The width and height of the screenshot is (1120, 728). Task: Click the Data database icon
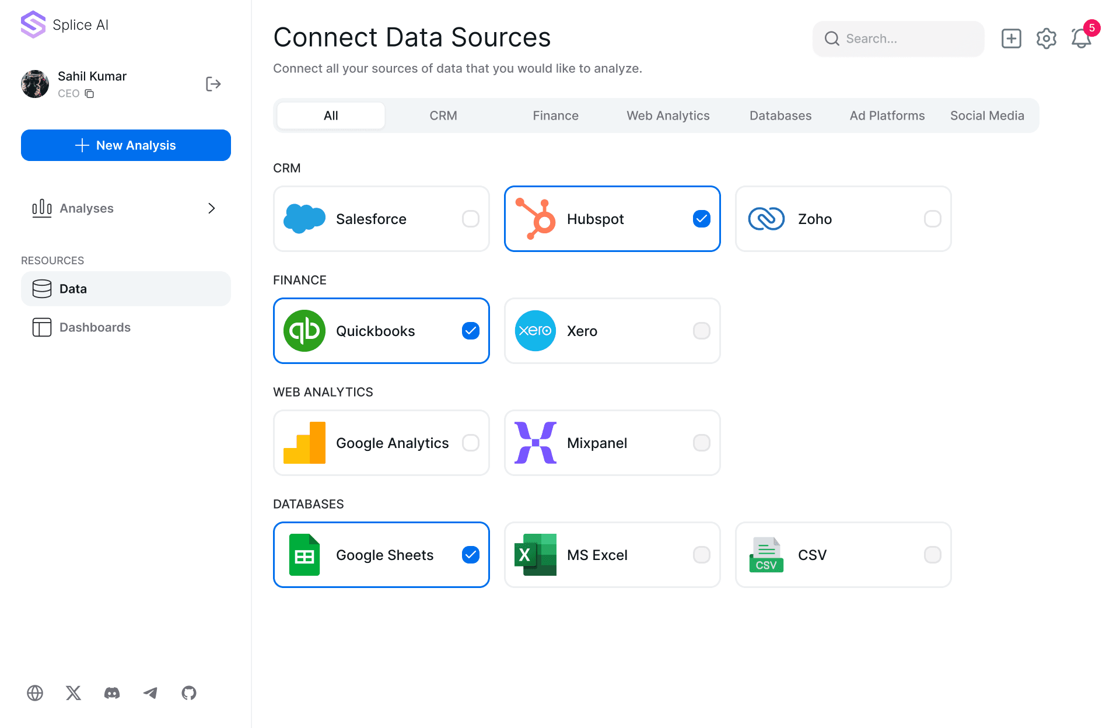tap(42, 289)
